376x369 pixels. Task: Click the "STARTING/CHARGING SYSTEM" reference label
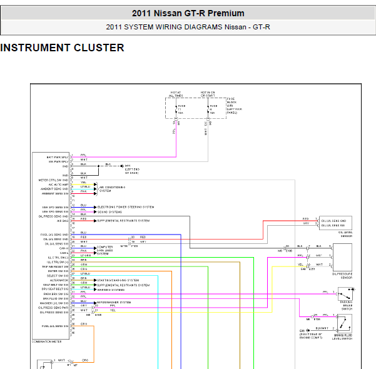point(118,280)
